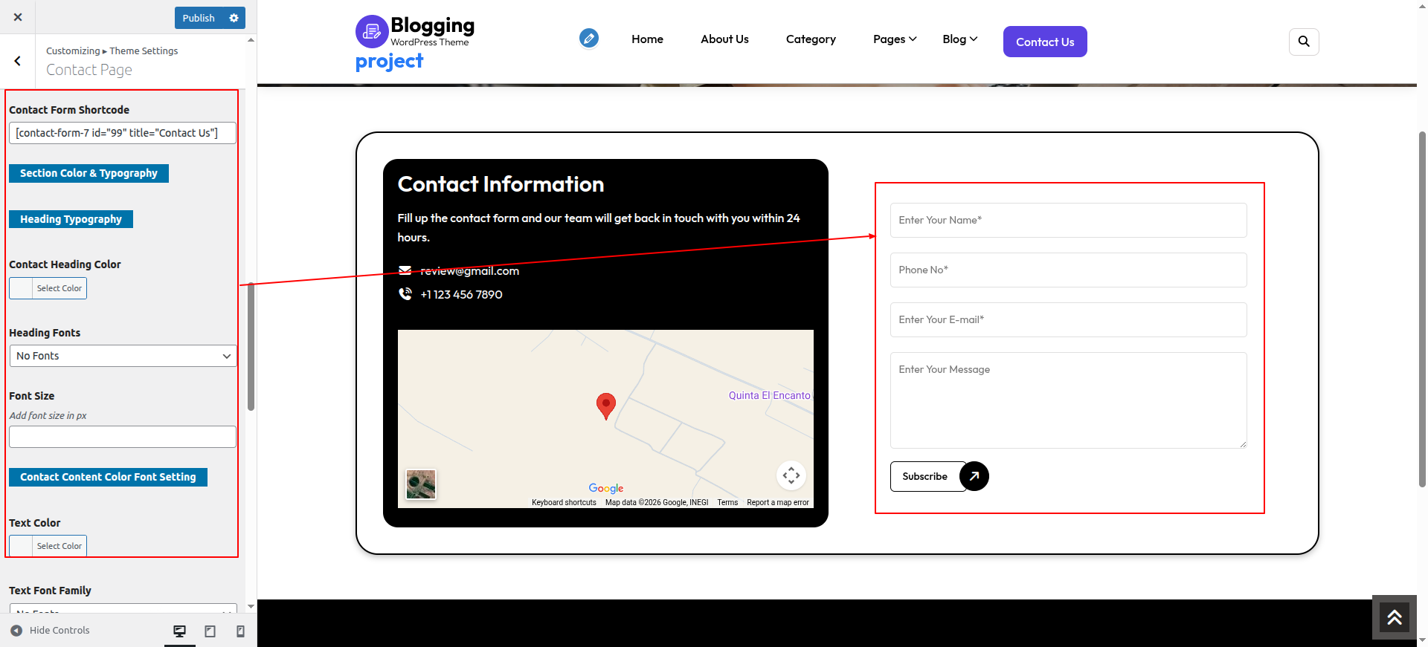Click the map camera controls icon
The image size is (1428, 647).
791,475
